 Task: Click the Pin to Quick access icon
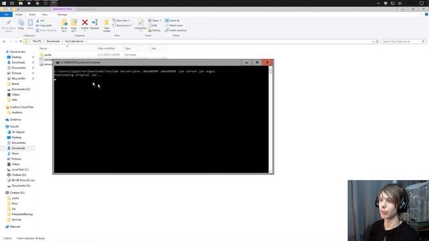point(9,23)
